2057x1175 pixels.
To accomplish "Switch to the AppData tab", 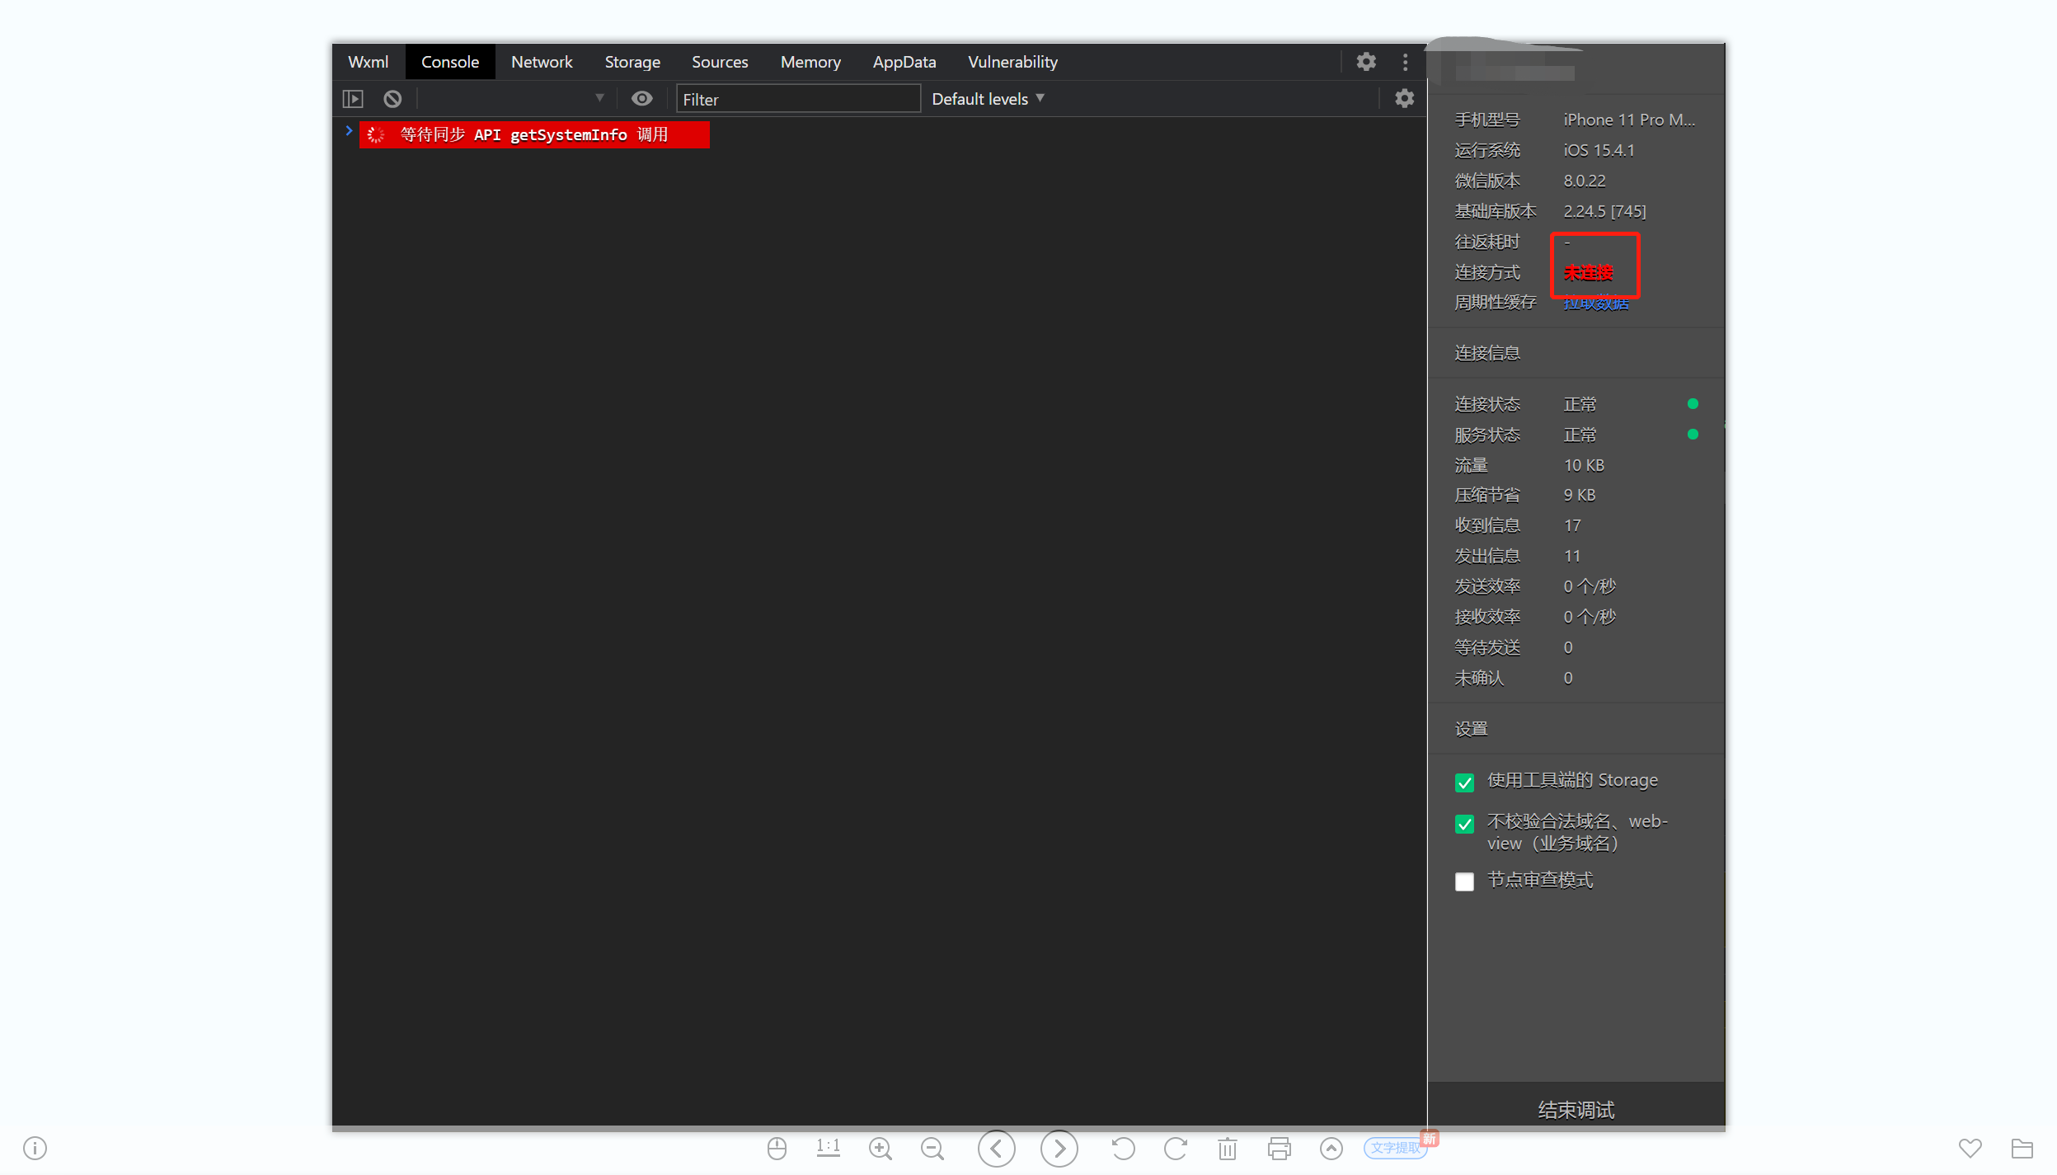I will click(x=904, y=62).
